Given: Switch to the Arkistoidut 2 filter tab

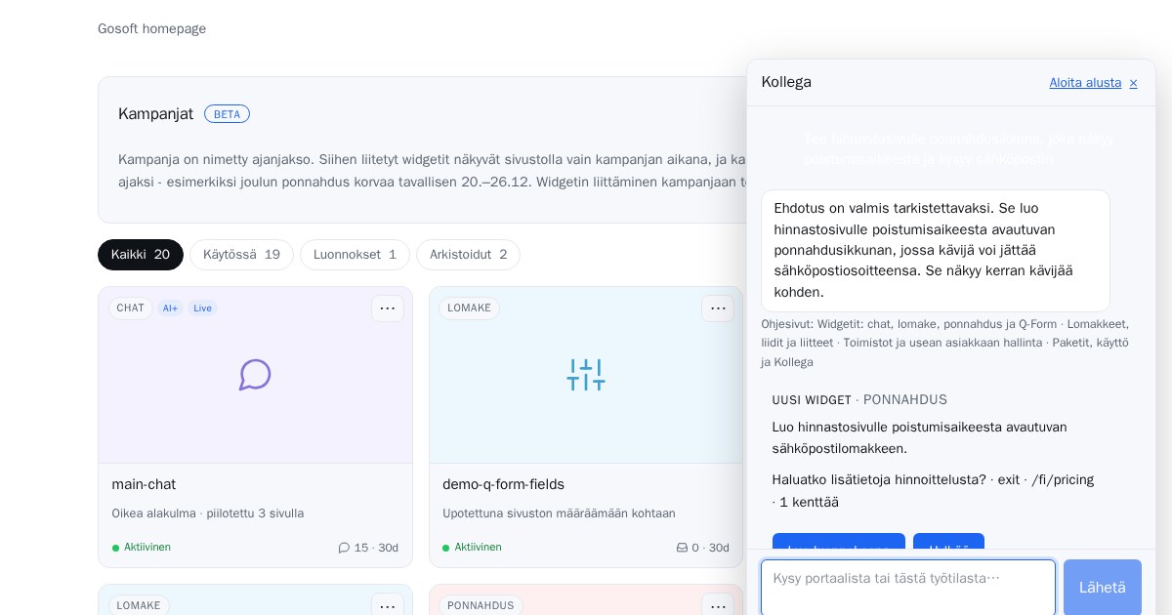Looking at the screenshot, I should [x=468, y=255].
